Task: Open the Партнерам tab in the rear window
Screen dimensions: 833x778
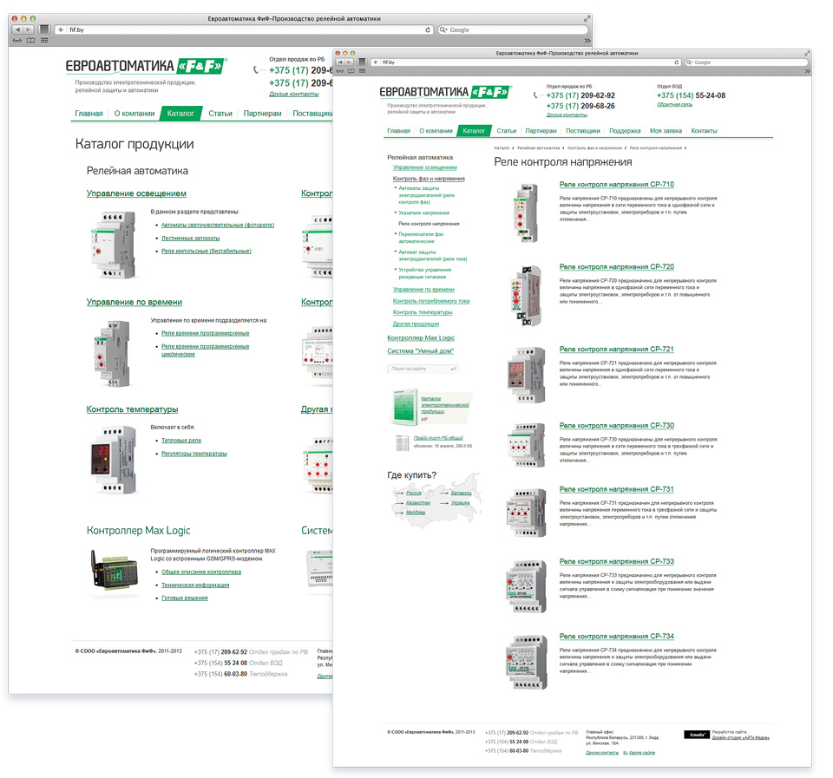Action: pos(262,114)
